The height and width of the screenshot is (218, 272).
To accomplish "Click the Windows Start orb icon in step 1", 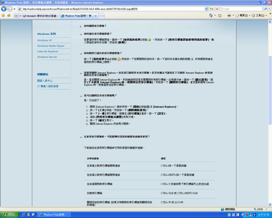I will pos(148,107).
